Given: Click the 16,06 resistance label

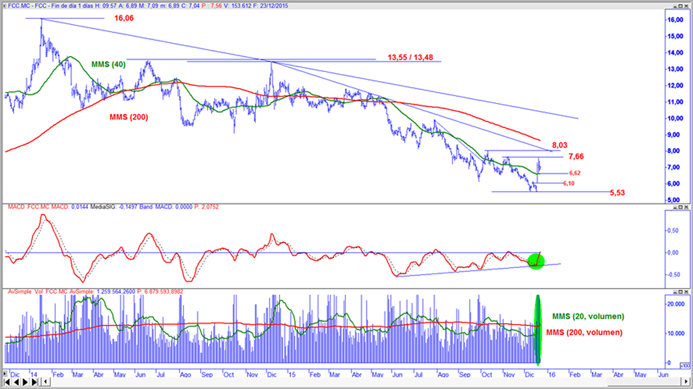Looking at the screenshot, I should [x=124, y=18].
